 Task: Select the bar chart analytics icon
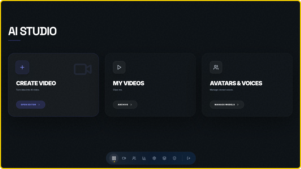tap(144, 158)
